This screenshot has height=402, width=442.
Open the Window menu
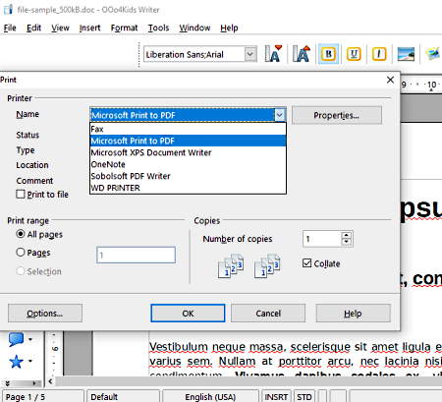[194, 28]
